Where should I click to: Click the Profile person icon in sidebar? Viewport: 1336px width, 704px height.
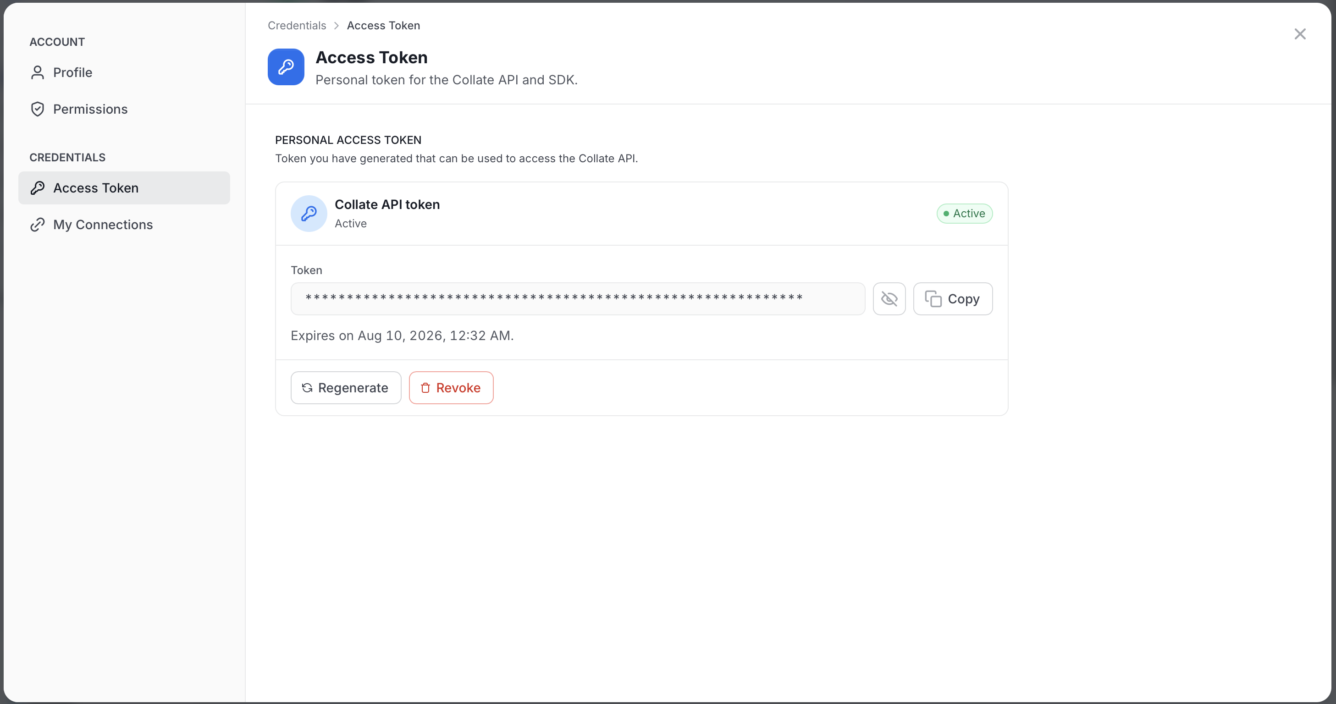point(37,72)
